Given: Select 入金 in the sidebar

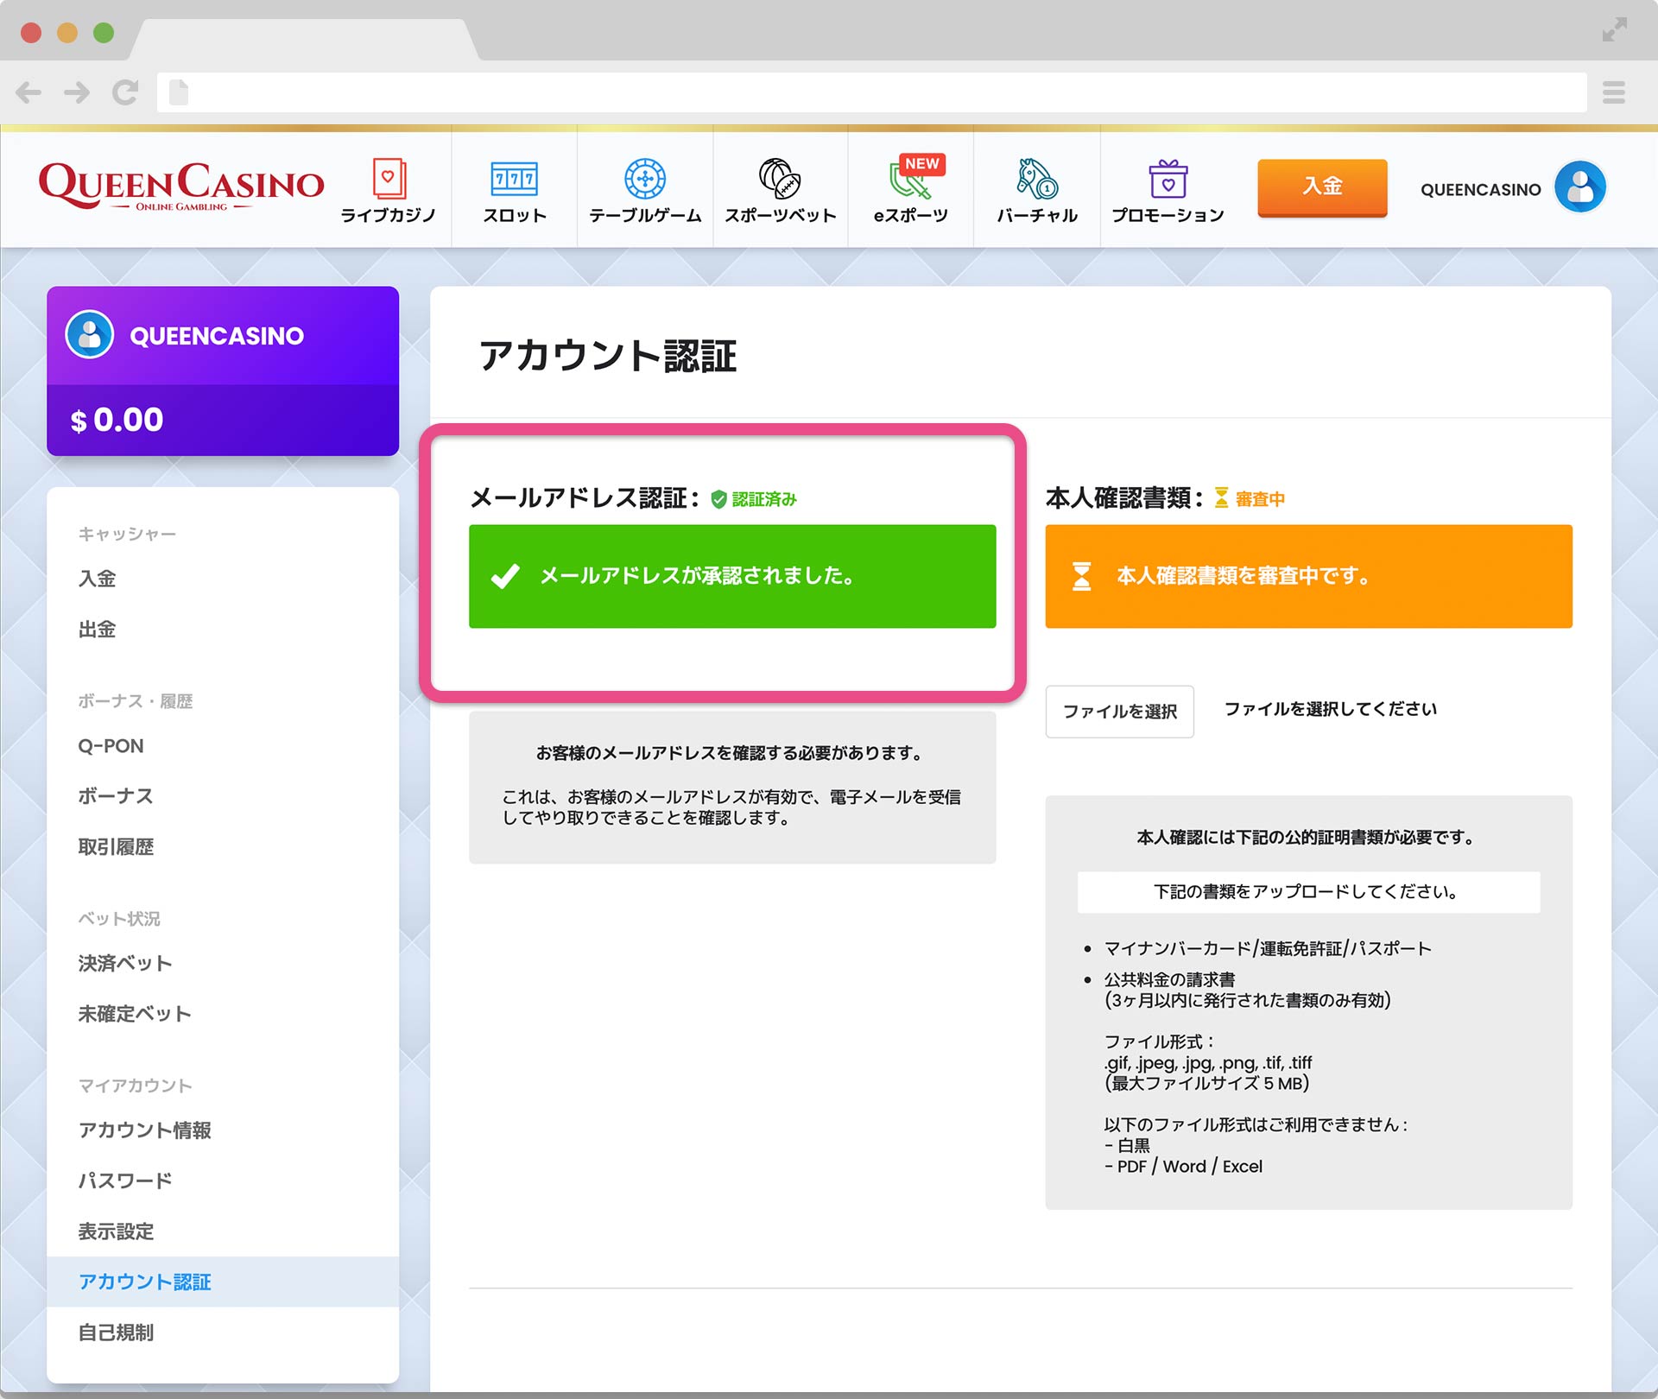Looking at the screenshot, I should [97, 579].
